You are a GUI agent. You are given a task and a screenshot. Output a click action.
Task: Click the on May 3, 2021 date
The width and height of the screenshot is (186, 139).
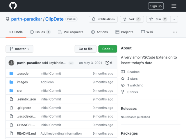[90, 63]
